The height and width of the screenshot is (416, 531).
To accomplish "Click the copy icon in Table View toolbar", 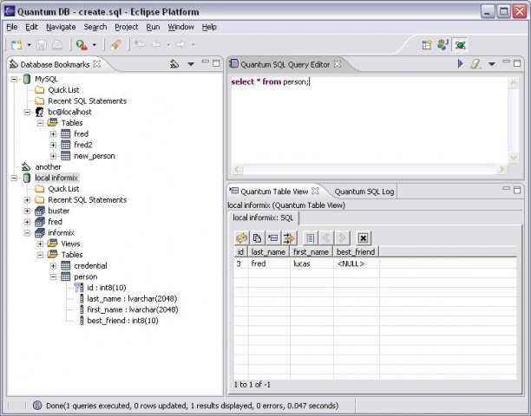I will [258, 237].
